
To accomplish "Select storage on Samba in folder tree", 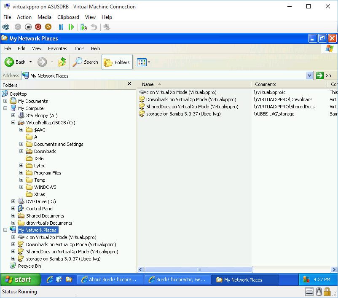I will [63, 259].
